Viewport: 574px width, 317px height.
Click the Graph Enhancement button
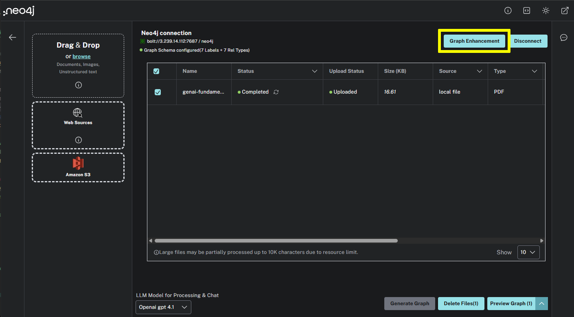tap(473, 41)
